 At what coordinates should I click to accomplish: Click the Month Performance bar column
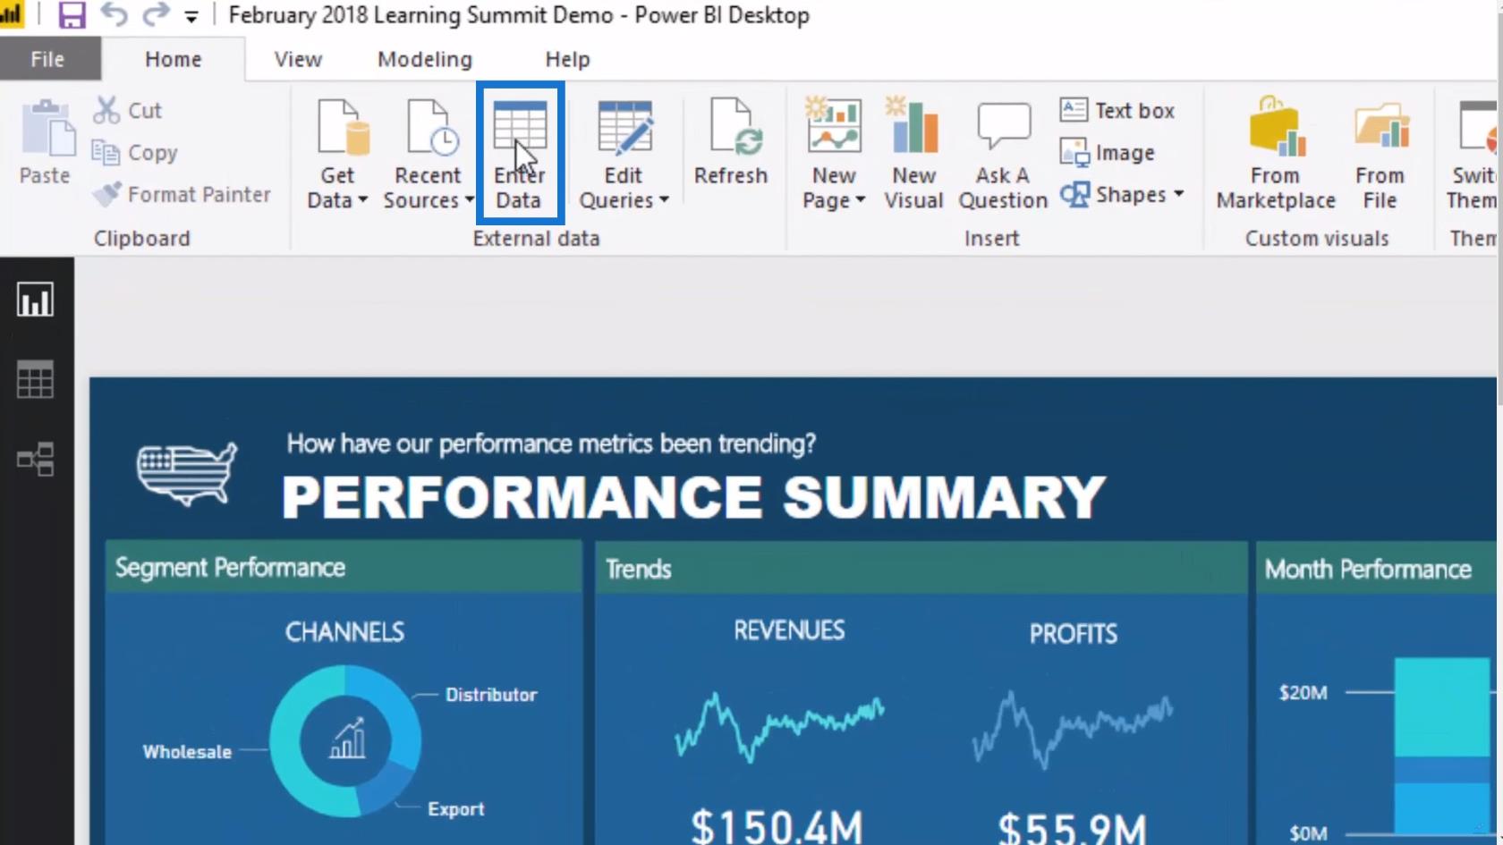point(1442,747)
